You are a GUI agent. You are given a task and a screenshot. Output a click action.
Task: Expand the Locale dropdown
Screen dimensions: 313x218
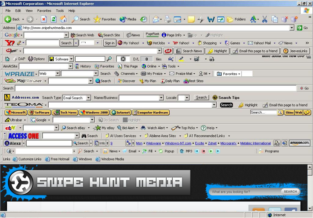[187, 98]
